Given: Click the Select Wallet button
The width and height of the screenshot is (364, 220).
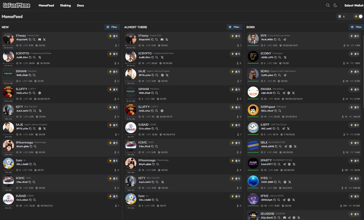Looking at the screenshot, I should click(x=354, y=5).
